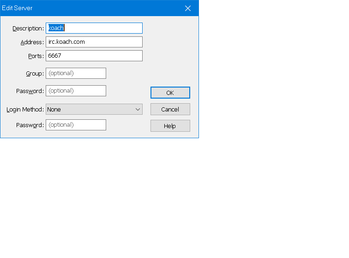Click the Cancel button
The width and height of the screenshot is (349, 258).
point(170,109)
